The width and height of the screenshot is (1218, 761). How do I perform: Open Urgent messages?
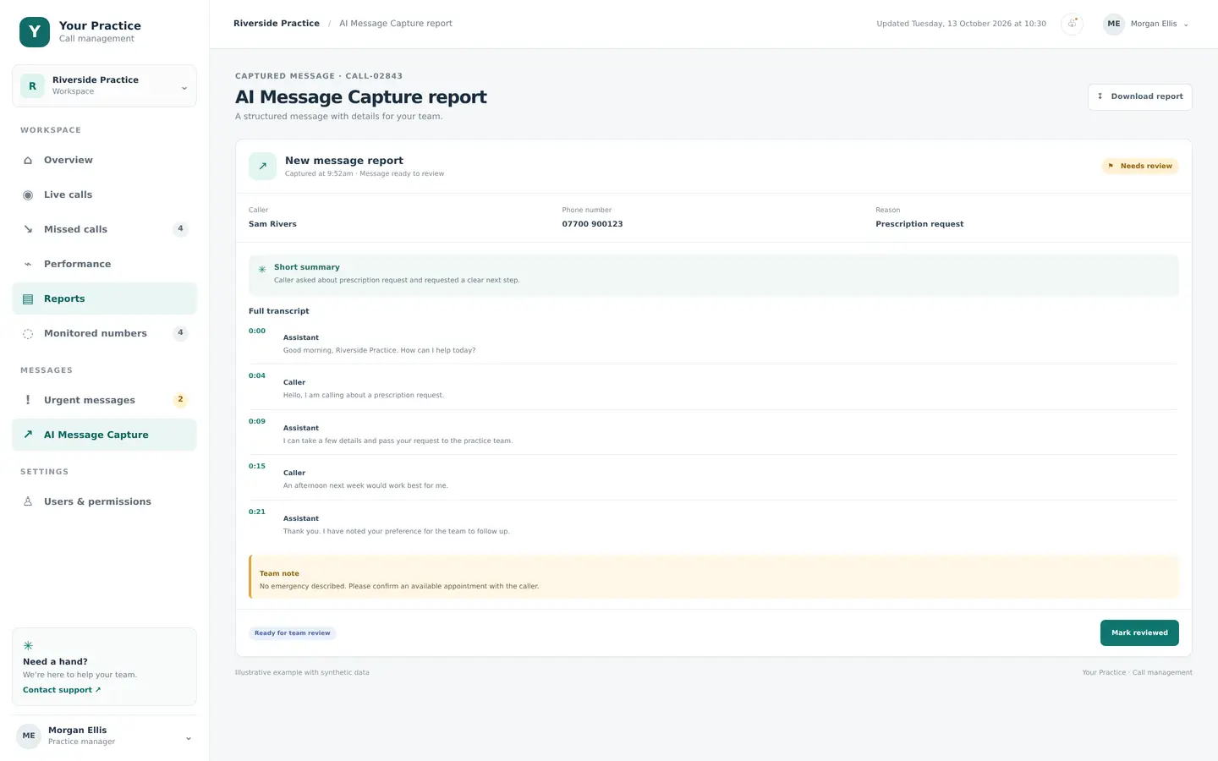point(104,400)
